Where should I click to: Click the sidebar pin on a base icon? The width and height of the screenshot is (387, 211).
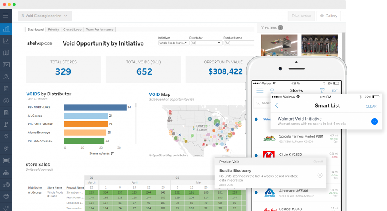tap(6, 76)
